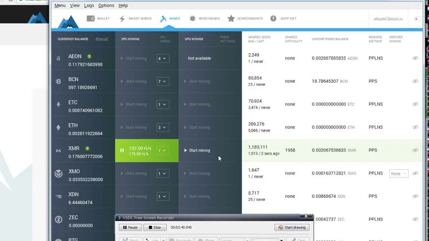
Task: Click the account email link
Action: pyautogui.click(x=388, y=19)
